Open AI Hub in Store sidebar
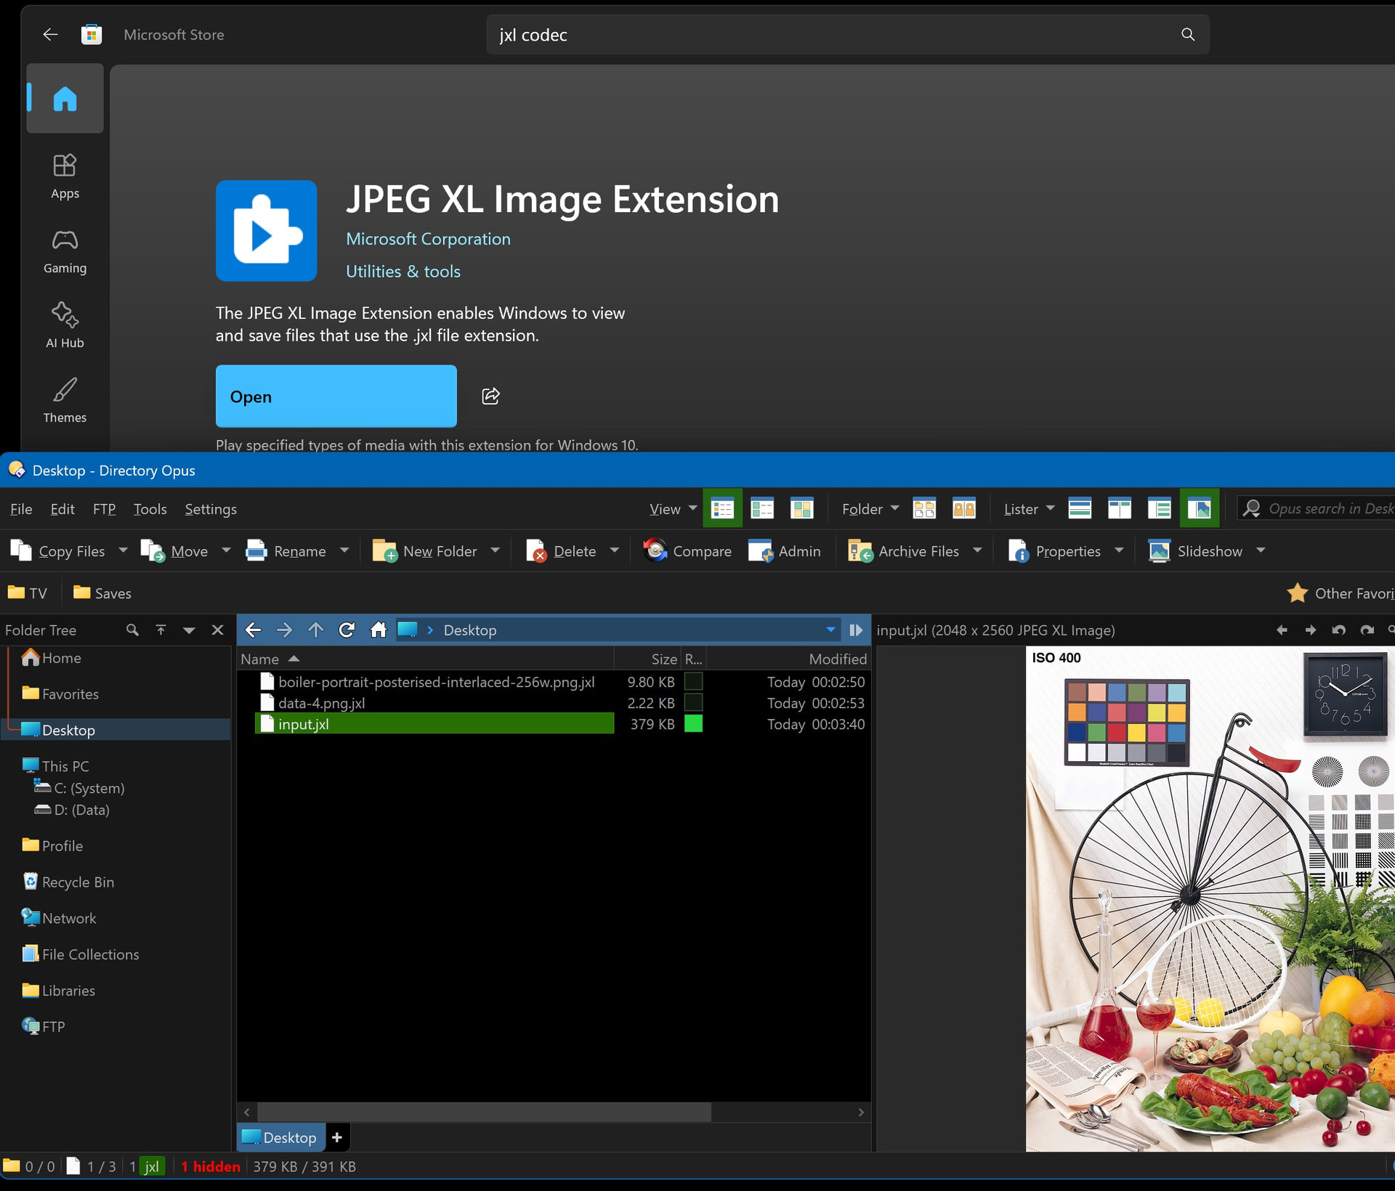 65,326
